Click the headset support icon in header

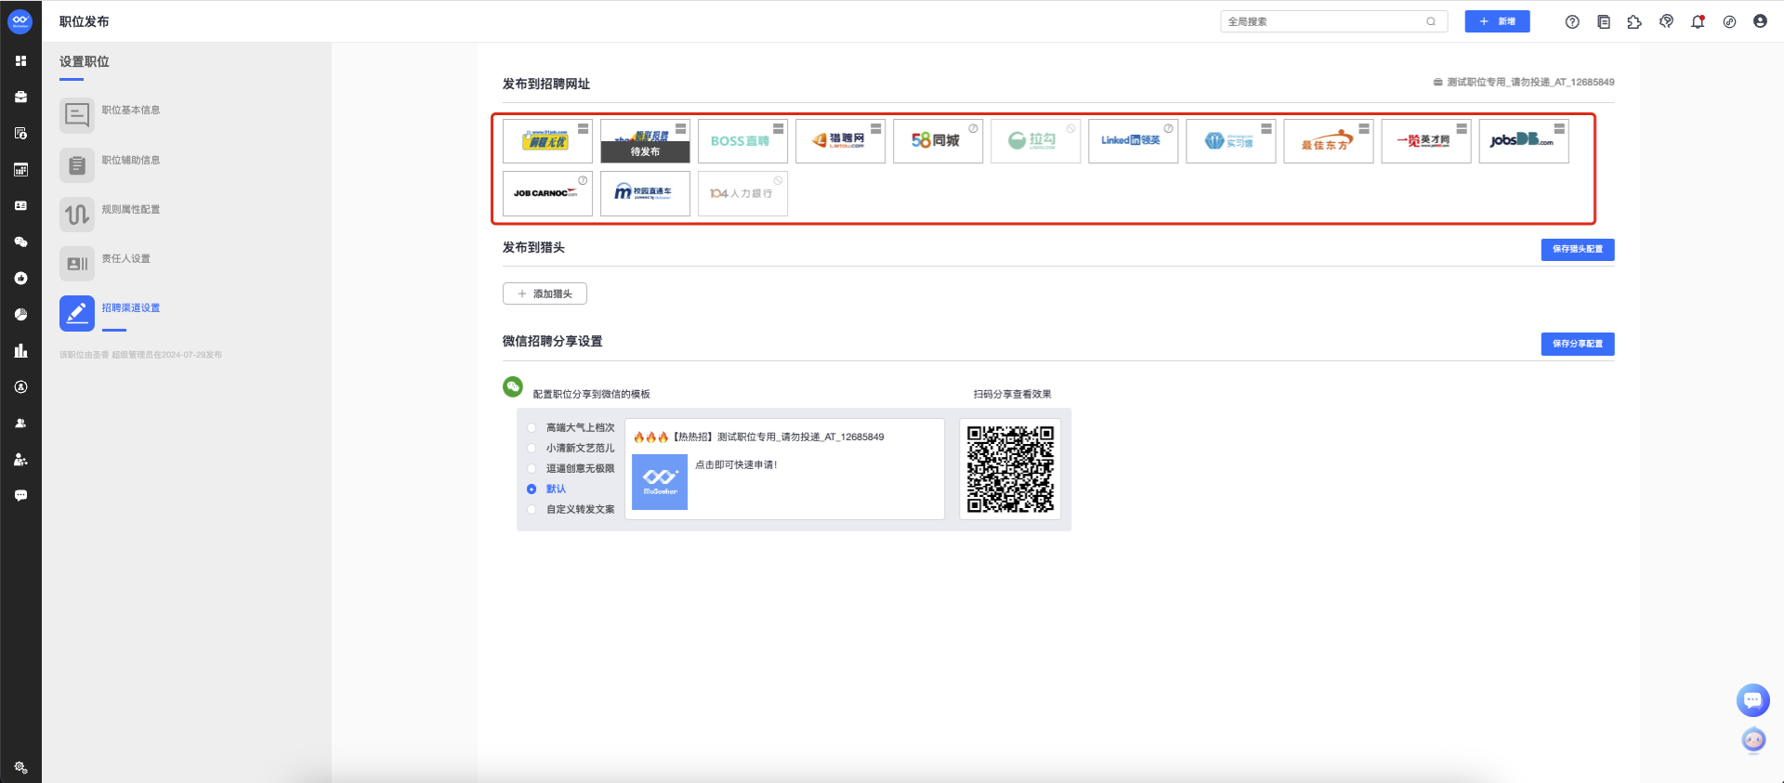point(1666,21)
